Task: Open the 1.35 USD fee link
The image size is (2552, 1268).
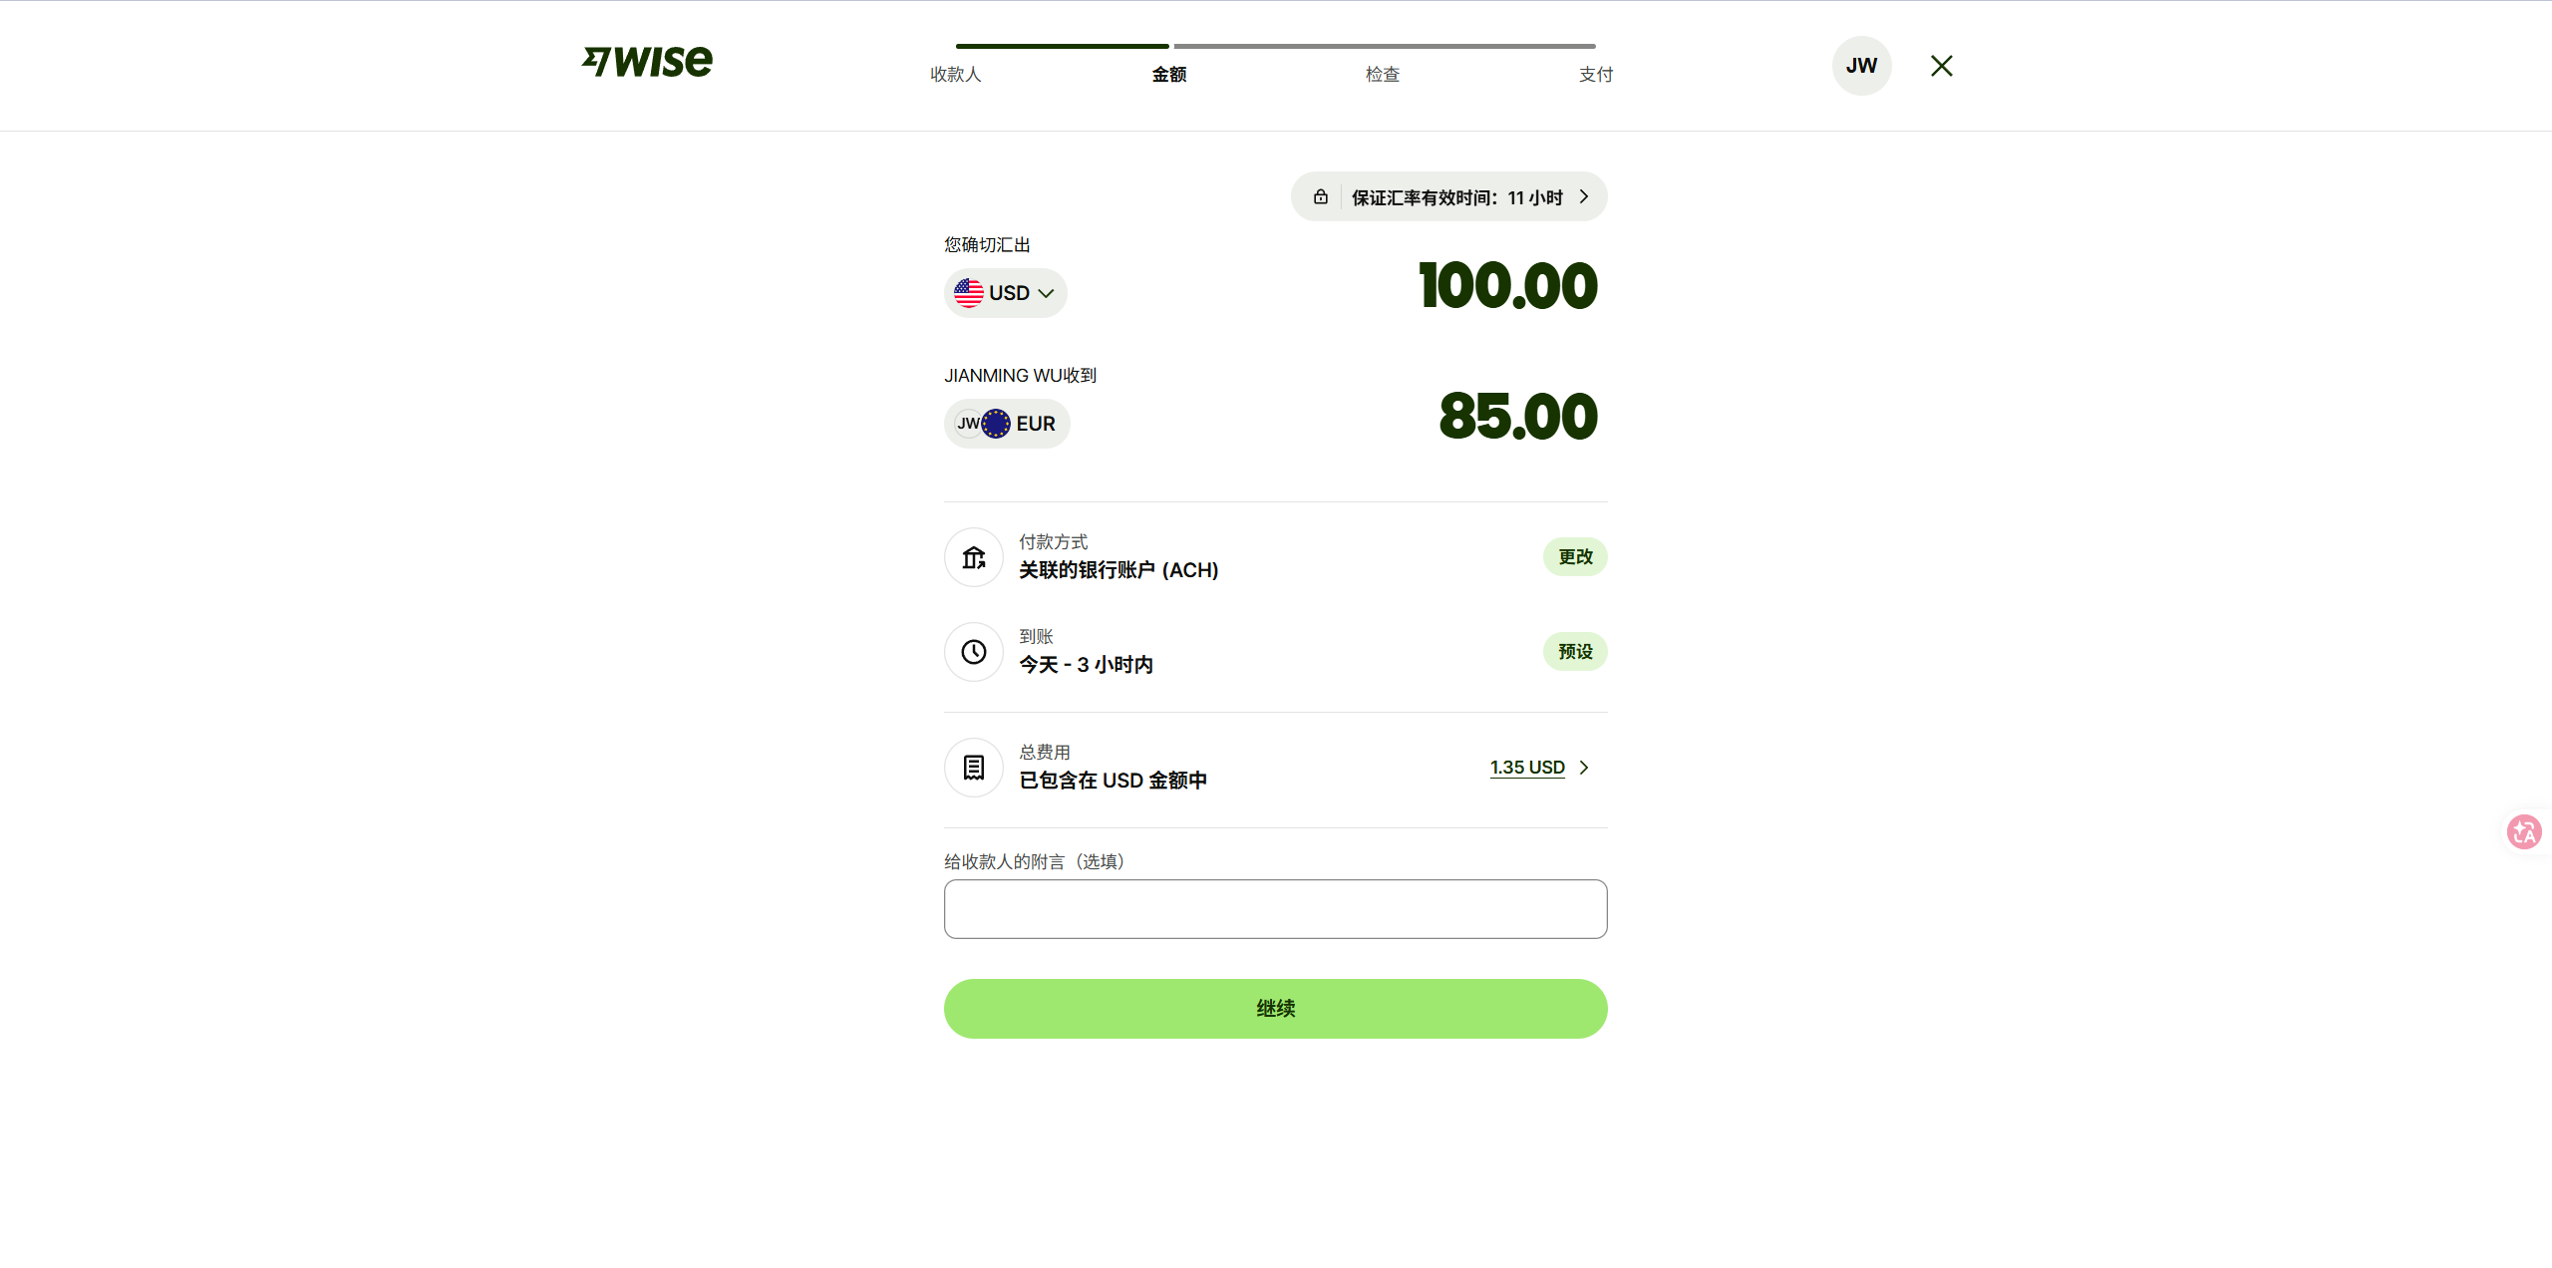Action: (x=1527, y=768)
